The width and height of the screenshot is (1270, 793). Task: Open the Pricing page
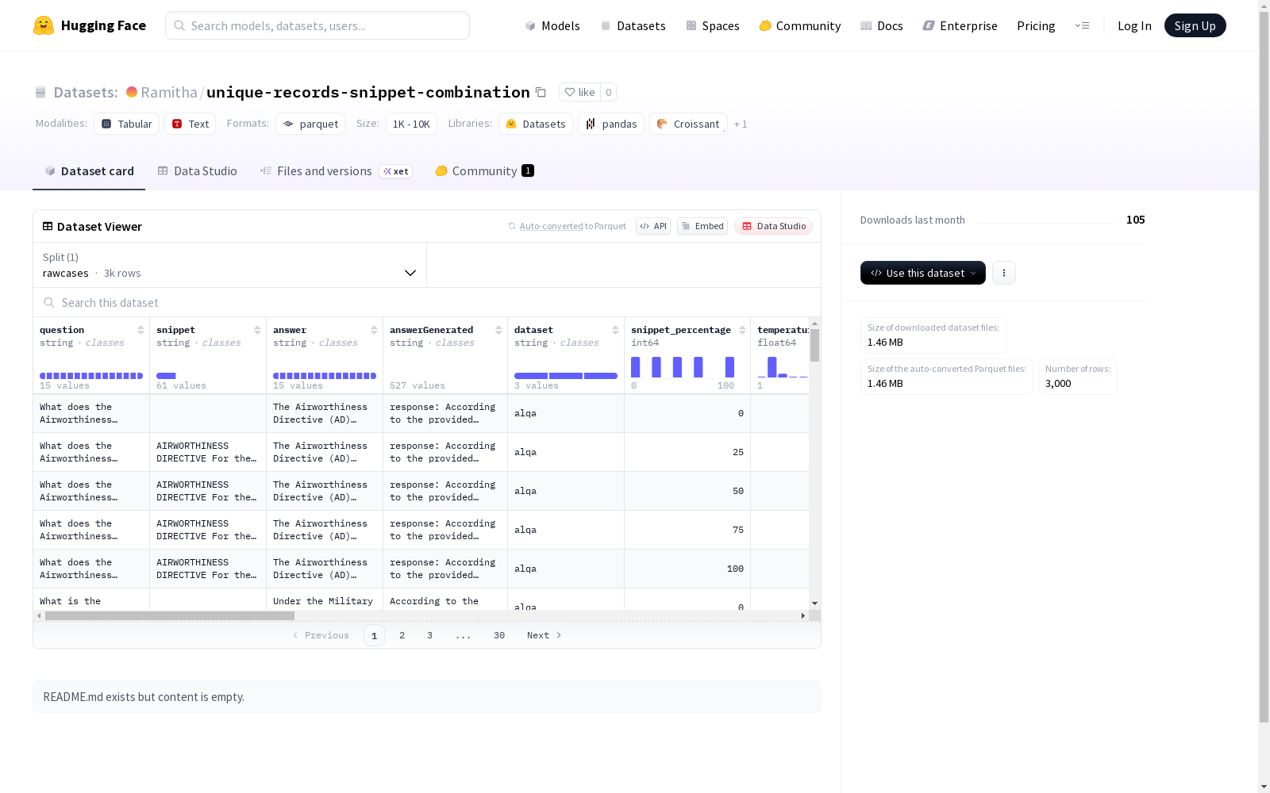point(1036,25)
